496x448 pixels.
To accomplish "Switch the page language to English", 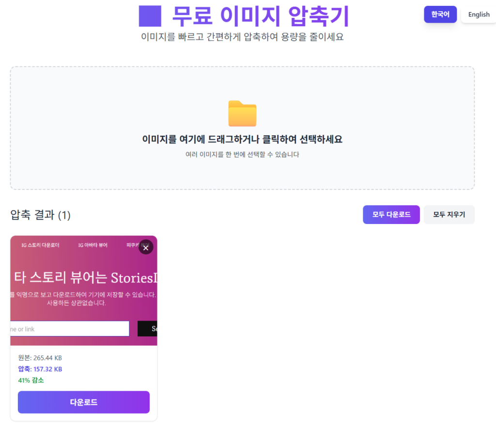I will [x=478, y=15].
